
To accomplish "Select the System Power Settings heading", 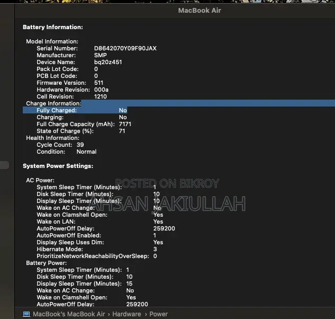I will (x=58, y=166).
